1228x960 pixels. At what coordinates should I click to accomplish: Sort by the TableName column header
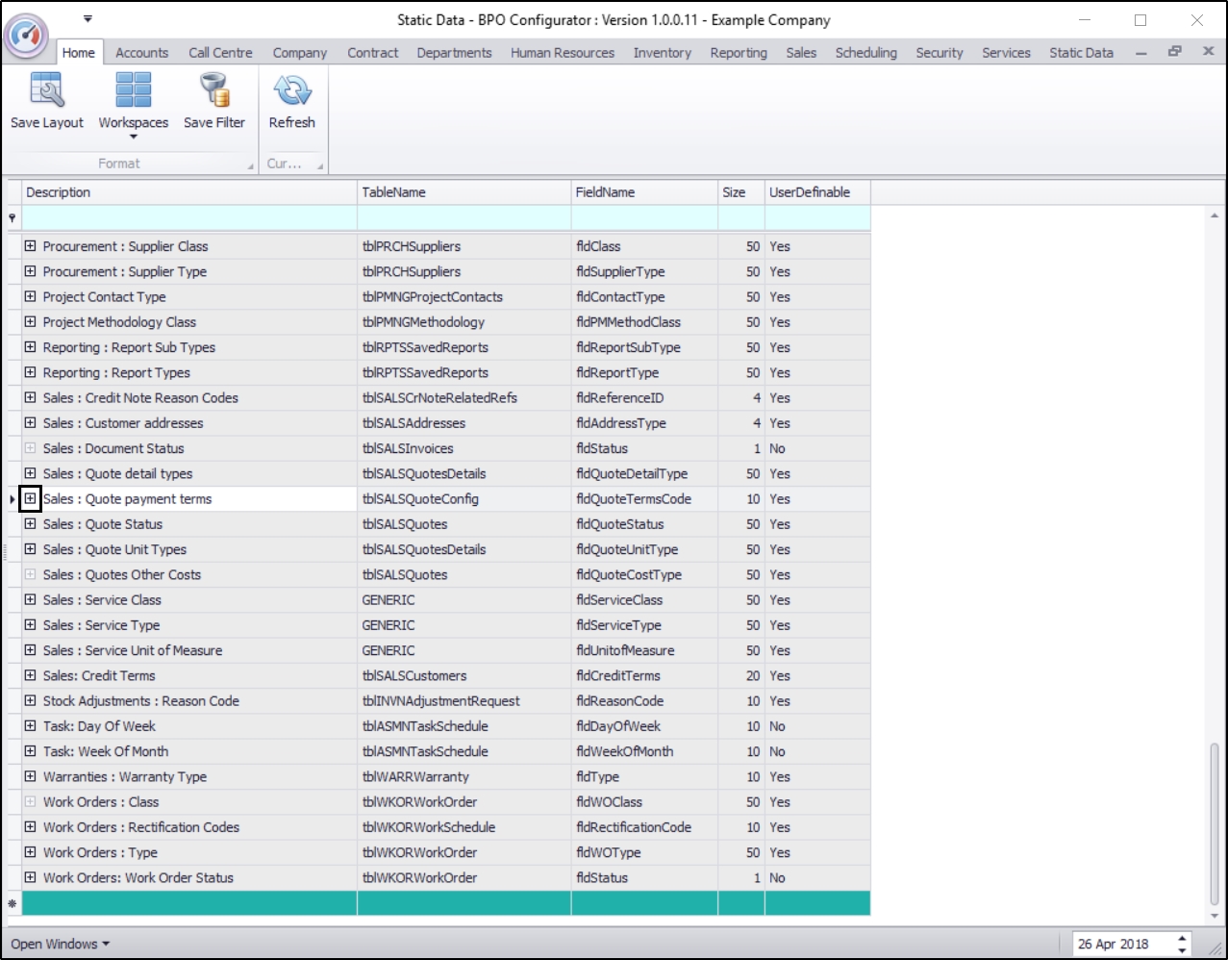tap(464, 192)
